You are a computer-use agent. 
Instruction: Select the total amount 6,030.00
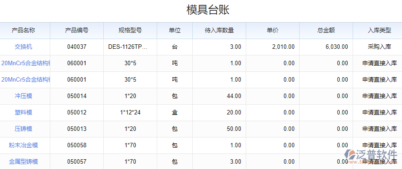(x=337, y=47)
